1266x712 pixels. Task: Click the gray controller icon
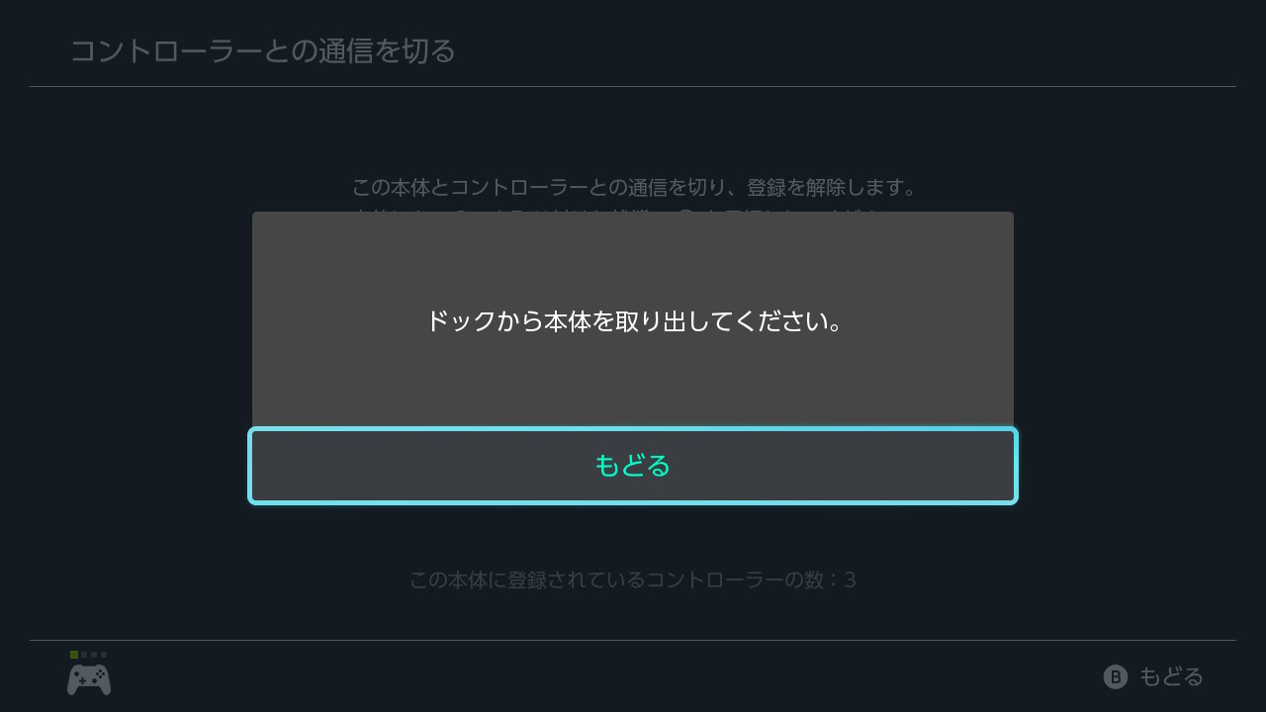pyautogui.click(x=89, y=679)
